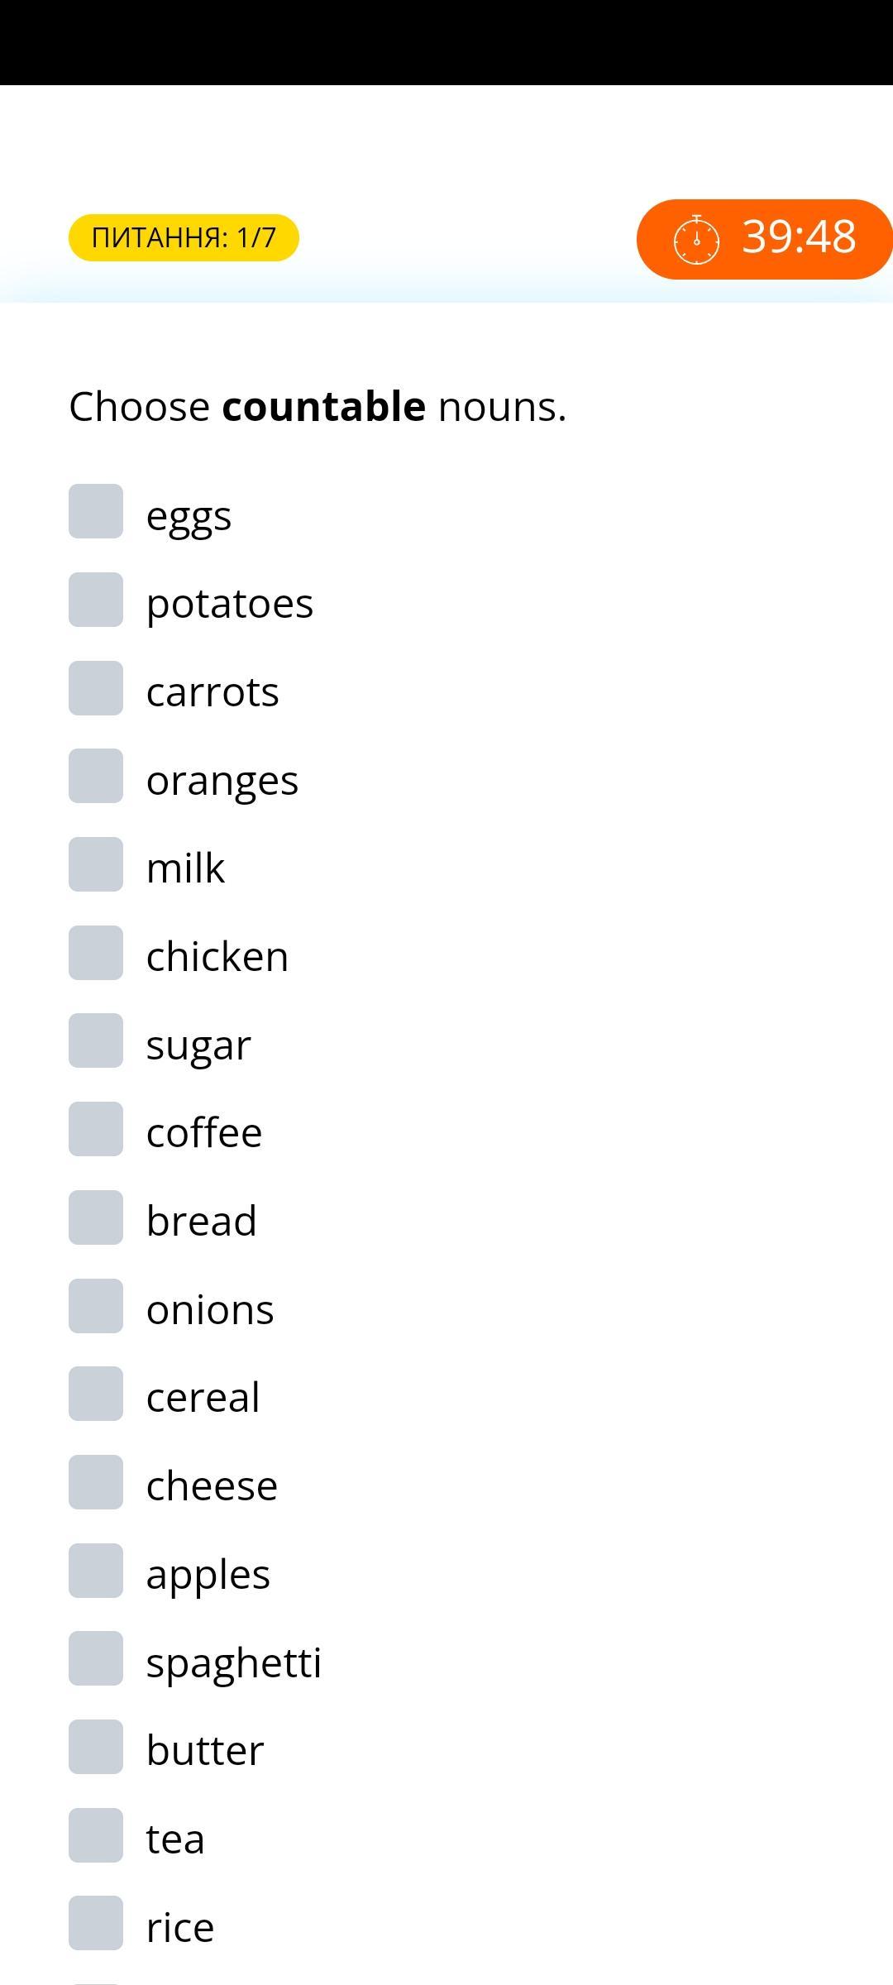The image size is (893, 1985).
Task: Check the cheese checkbox
Action: (x=96, y=1482)
